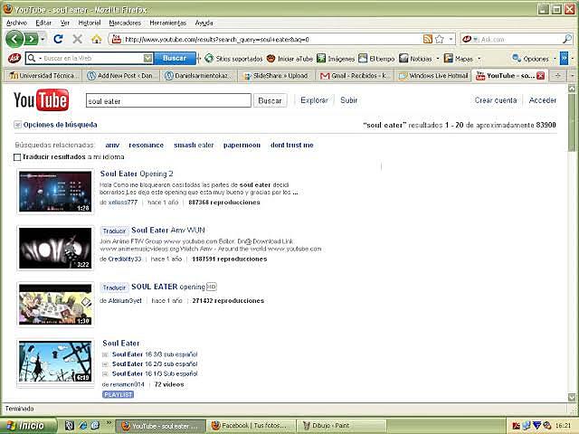579x434 pixels.
Task: Click the YouTube logo
Action: point(41,99)
